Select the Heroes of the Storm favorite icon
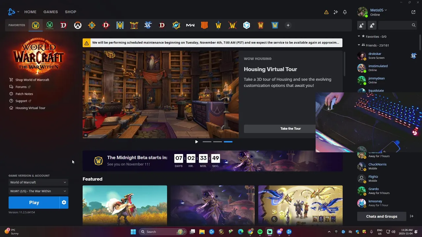 click(x=247, y=25)
